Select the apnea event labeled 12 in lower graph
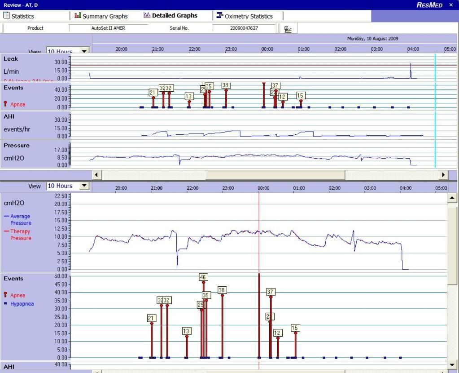The height and width of the screenshot is (373, 459). click(277, 333)
